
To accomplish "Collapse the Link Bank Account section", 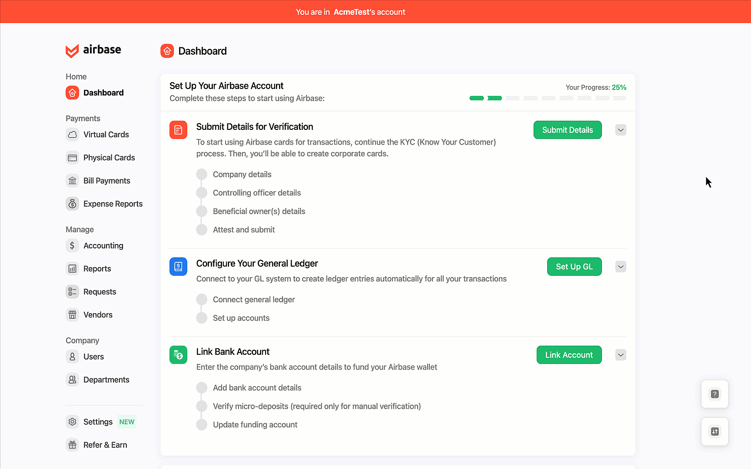I will click(x=621, y=355).
